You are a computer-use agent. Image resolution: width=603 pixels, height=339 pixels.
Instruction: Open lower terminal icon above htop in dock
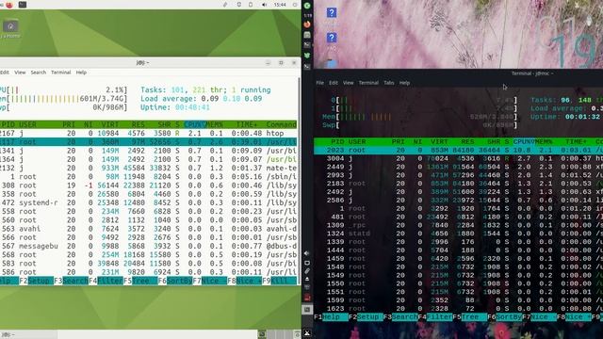pos(307,67)
